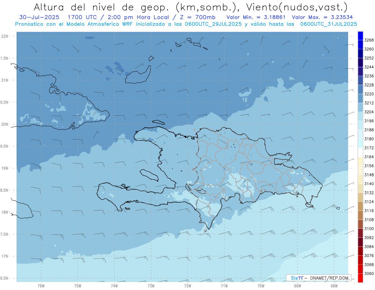The height and width of the screenshot is (290, 375).
Task: Pick the swatch between 3268 and 3260
Action: pyautogui.click(x=360, y=44)
